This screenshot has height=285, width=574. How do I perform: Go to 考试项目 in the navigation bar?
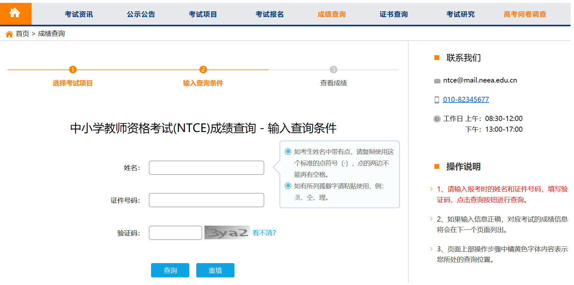(203, 14)
